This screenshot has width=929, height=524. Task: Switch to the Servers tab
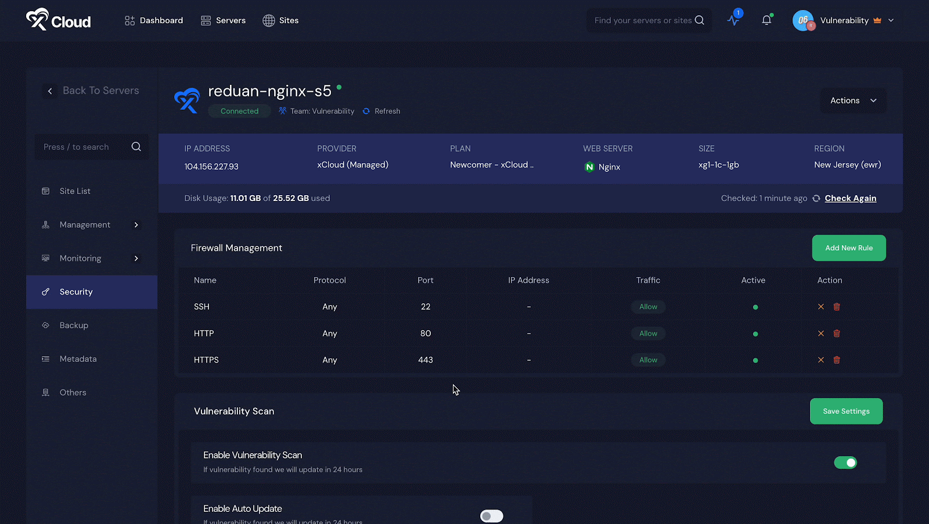point(230,20)
